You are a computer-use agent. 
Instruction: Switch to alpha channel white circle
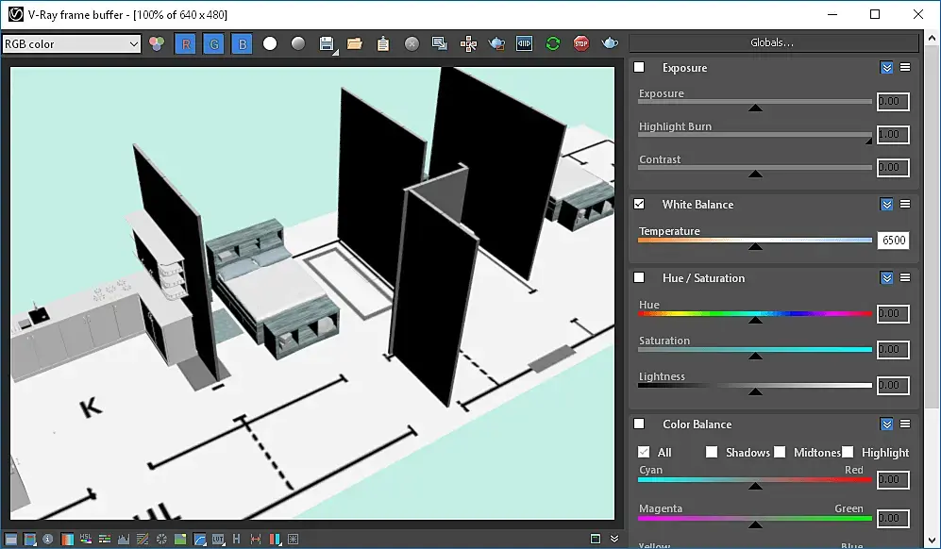pyautogui.click(x=270, y=43)
